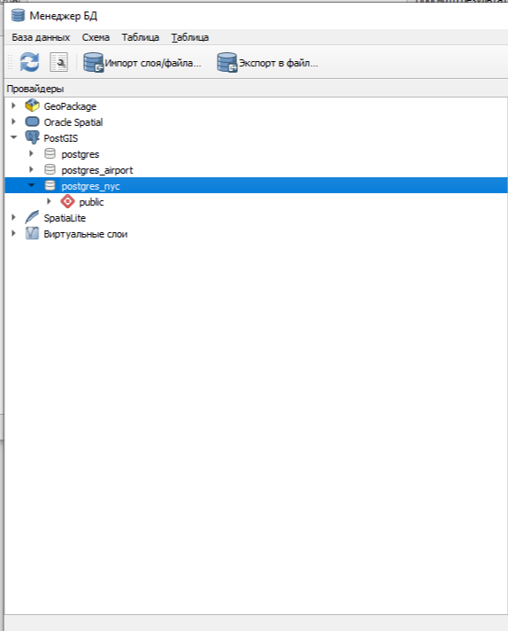Expand the public schema arrow

(x=49, y=201)
